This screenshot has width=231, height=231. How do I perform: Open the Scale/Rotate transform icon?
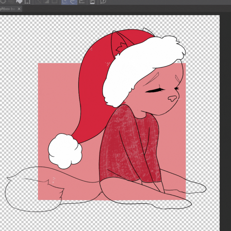point(27,2)
